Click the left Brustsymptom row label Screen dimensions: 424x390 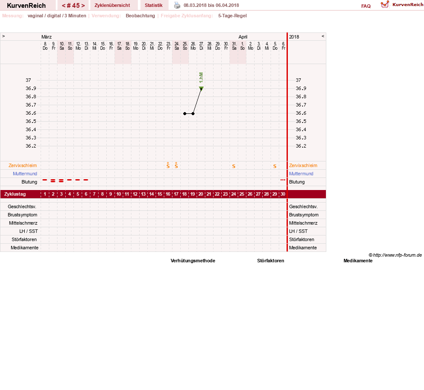[x=22, y=215]
